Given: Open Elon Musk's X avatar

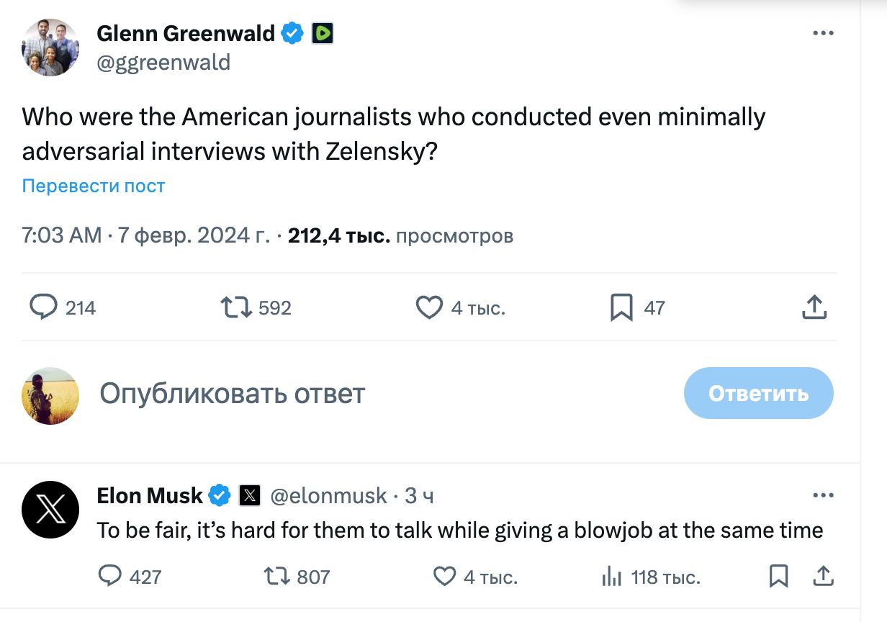Looking at the screenshot, I should pyautogui.click(x=50, y=510).
